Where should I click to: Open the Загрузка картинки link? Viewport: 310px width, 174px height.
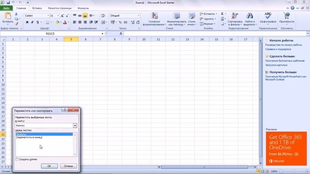[x=276, y=65]
